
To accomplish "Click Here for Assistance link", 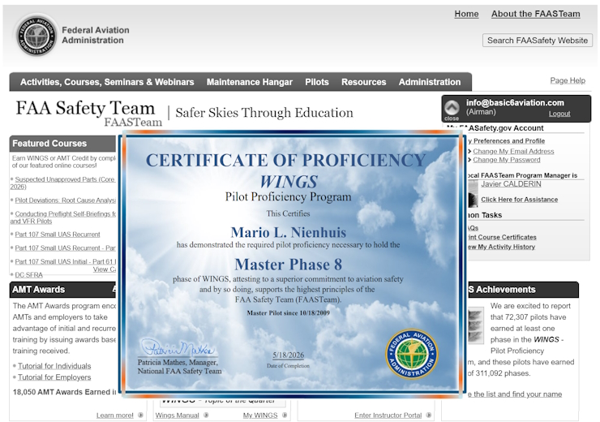I will [519, 200].
